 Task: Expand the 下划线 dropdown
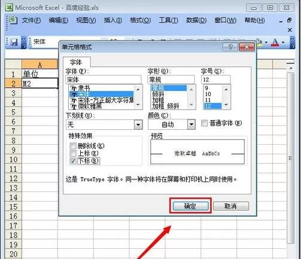point(138,125)
